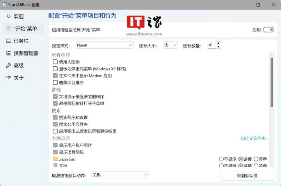Enable 启用弹出式搜索以查看更多结果
The height and width of the screenshot is (186, 281).
(x=55, y=131)
